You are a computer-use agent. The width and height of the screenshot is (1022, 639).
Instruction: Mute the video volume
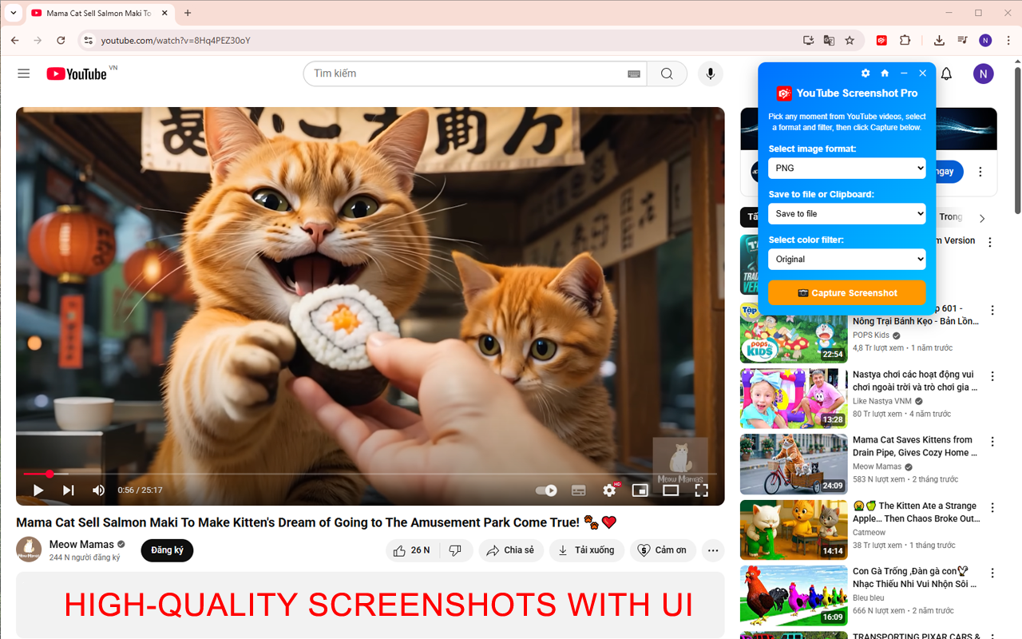coord(99,490)
